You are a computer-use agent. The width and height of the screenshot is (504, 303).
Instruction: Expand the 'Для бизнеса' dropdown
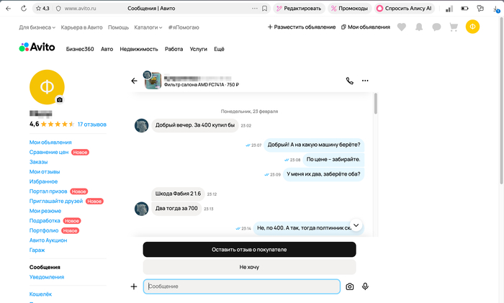click(37, 27)
